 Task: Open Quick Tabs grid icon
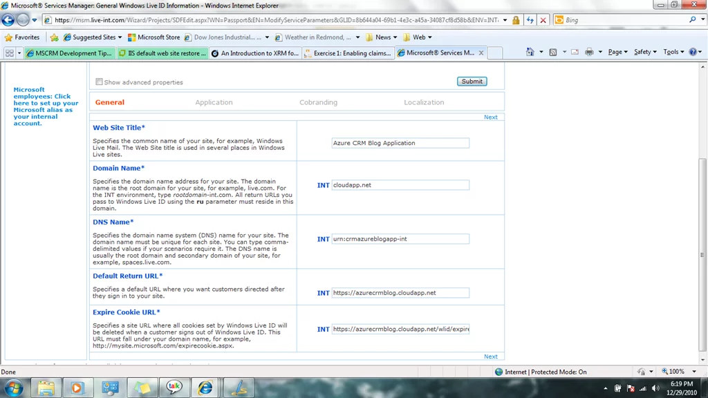[10, 53]
